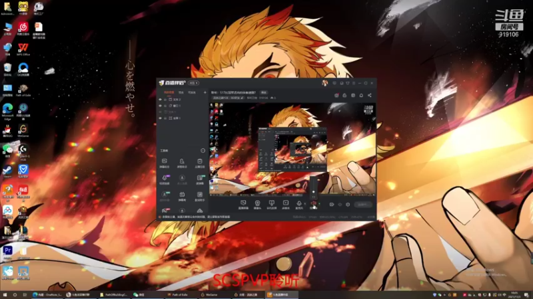Screen dimensions: 533x299
Task: Open the notification center in system tray
Action: [x=526, y=295]
